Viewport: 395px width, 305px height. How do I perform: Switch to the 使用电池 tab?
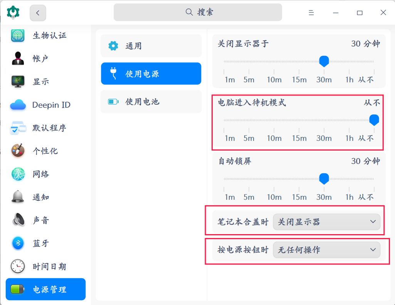click(151, 102)
